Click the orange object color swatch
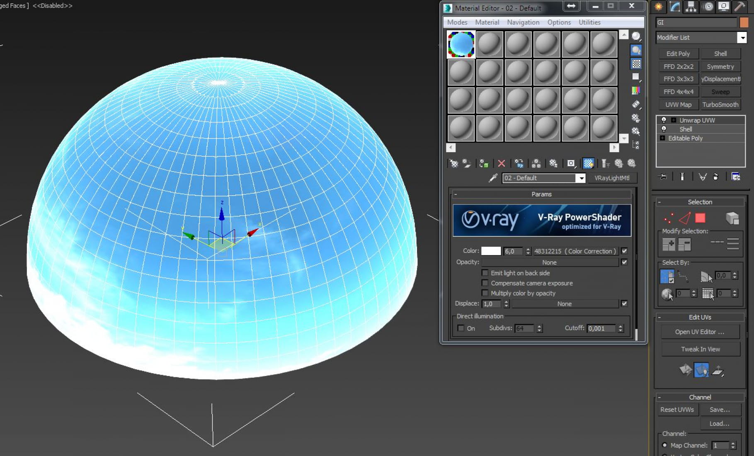754x456 pixels. pyautogui.click(x=744, y=22)
